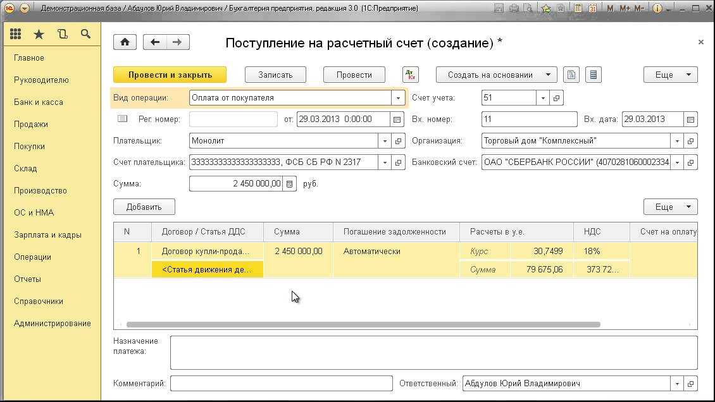Click the M- memory subtract button
This screenshot has height=402, width=715.
point(639,8)
